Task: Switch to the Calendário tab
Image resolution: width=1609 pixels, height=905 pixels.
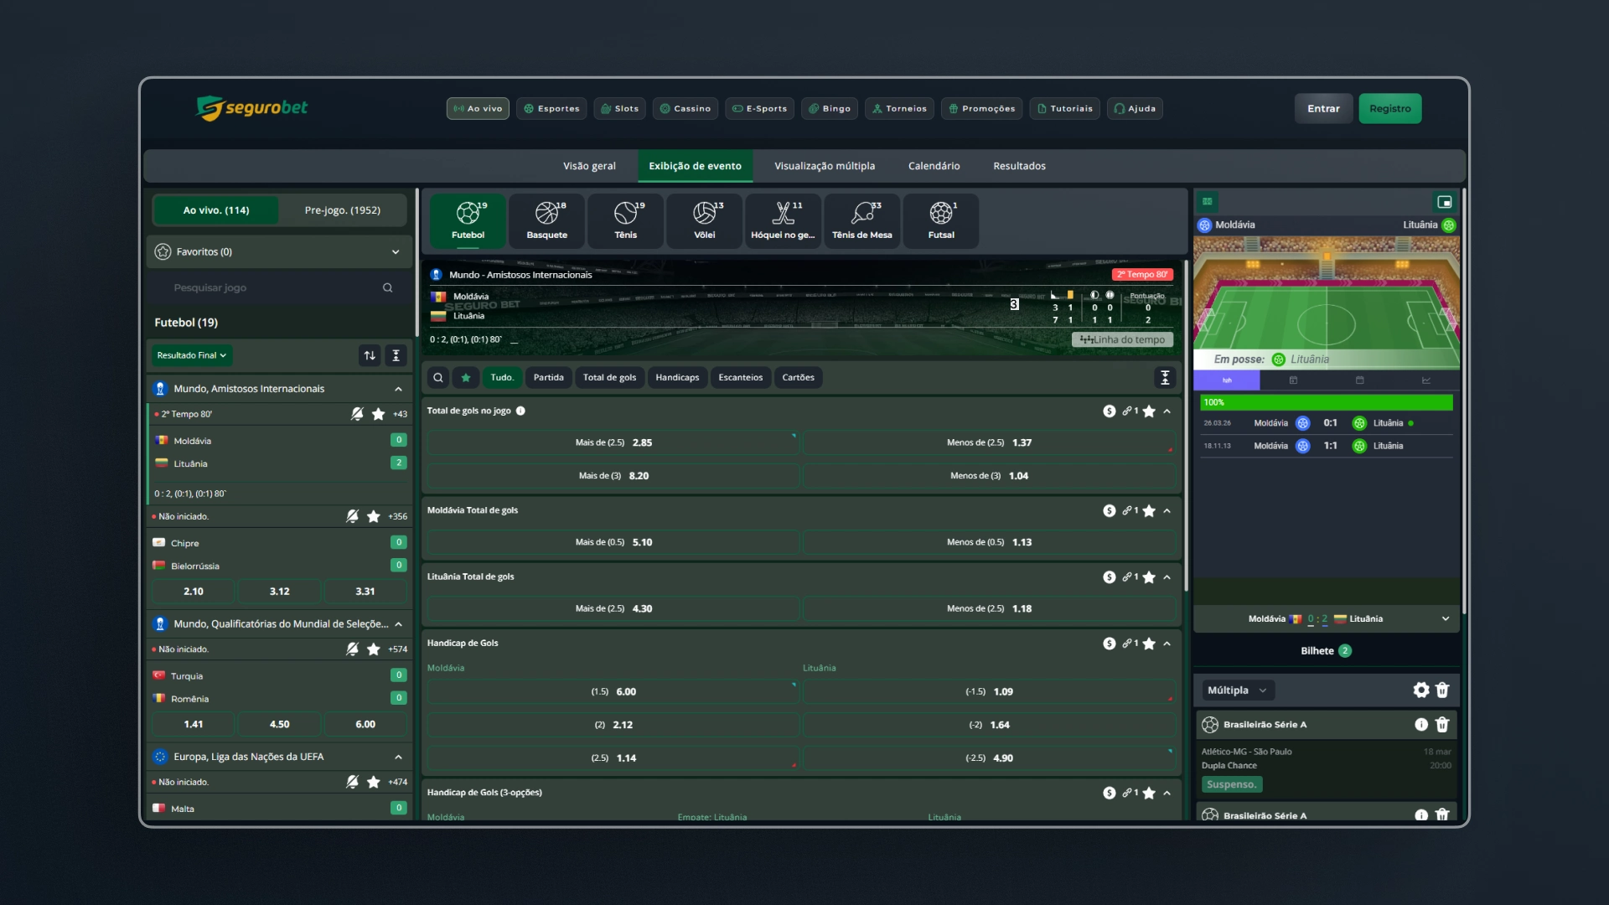Action: pyautogui.click(x=934, y=166)
